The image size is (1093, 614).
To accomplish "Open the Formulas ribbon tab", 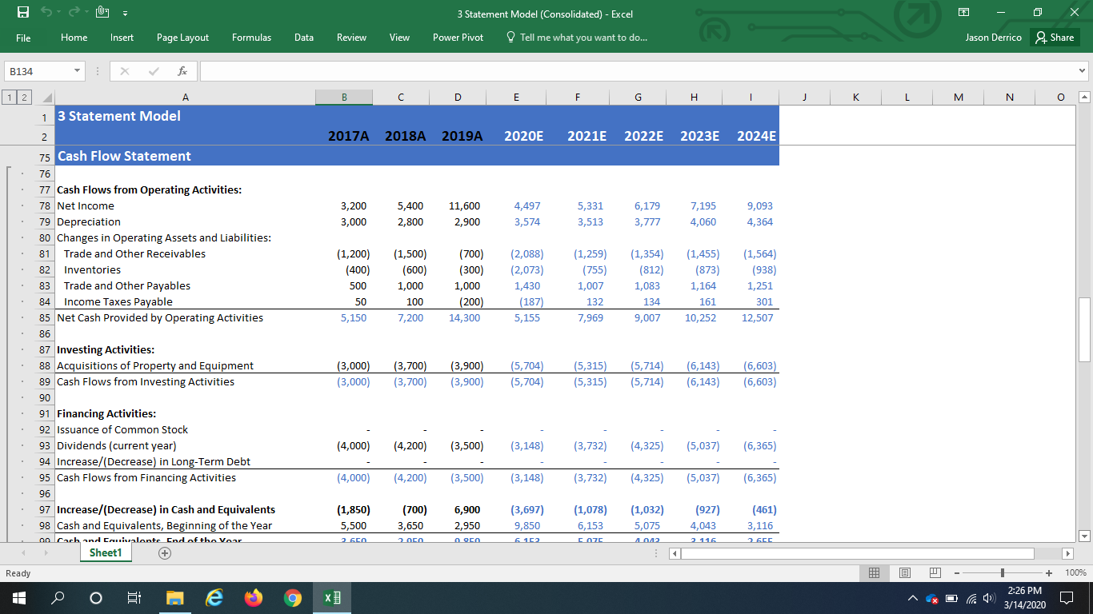I will coord(251,38).
